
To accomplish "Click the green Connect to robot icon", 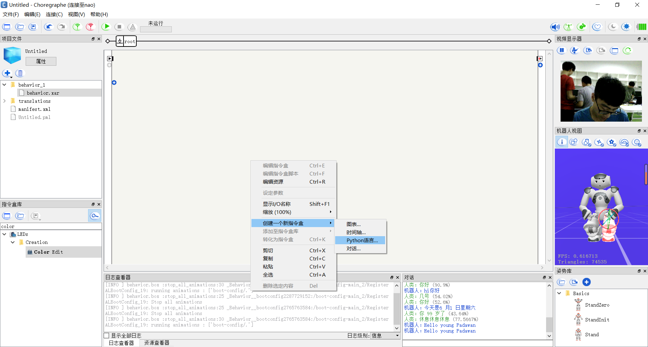I will click(77, 27).
